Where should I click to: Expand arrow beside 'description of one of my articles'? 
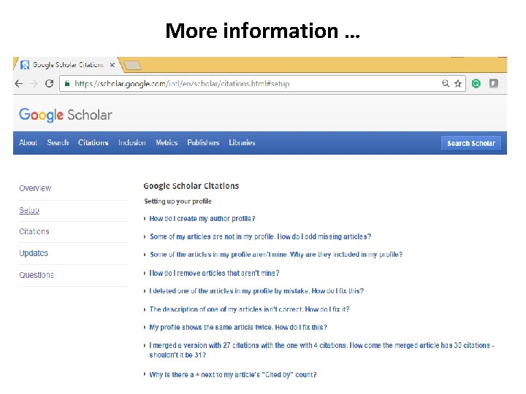pyautogui.click(x=145, y=309)
